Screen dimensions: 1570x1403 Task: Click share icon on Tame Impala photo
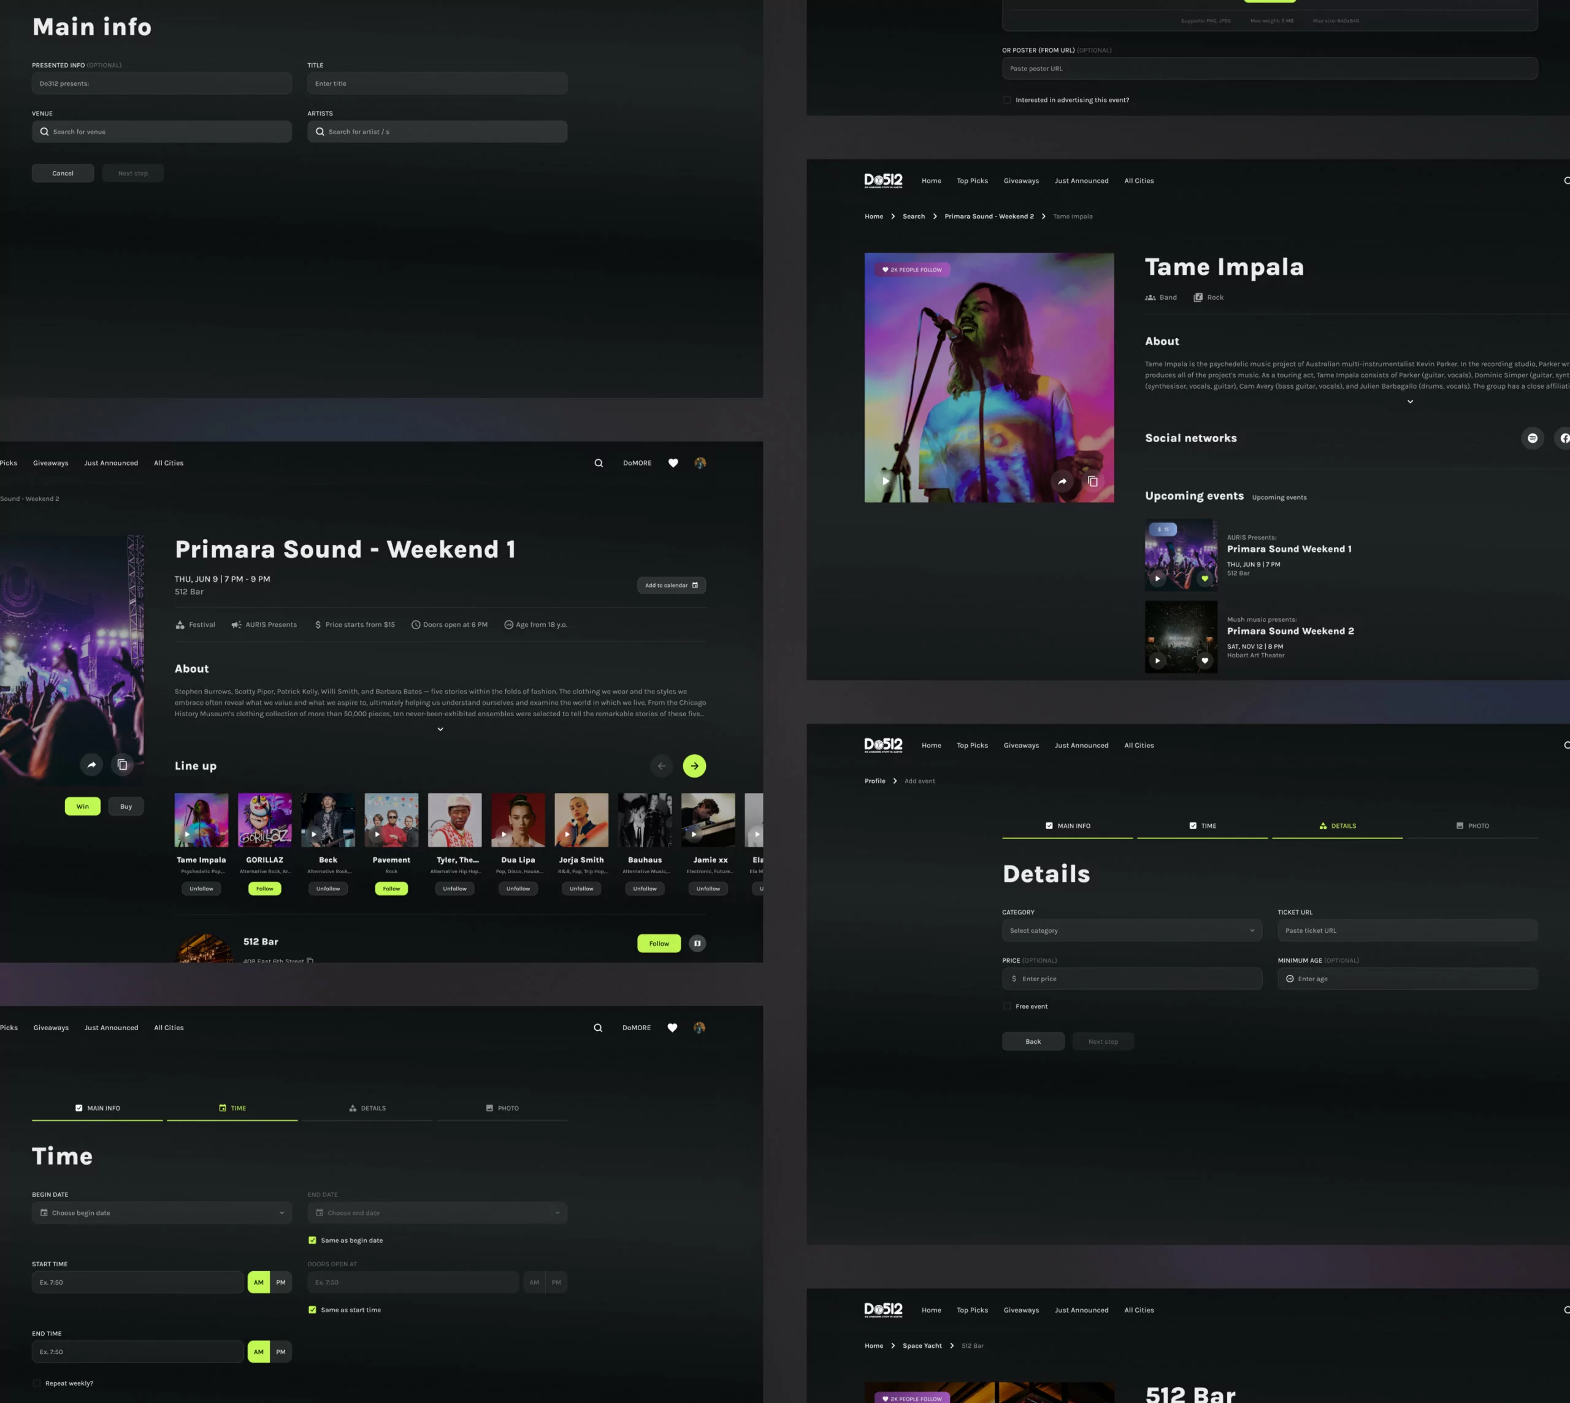click(1062, 482)
